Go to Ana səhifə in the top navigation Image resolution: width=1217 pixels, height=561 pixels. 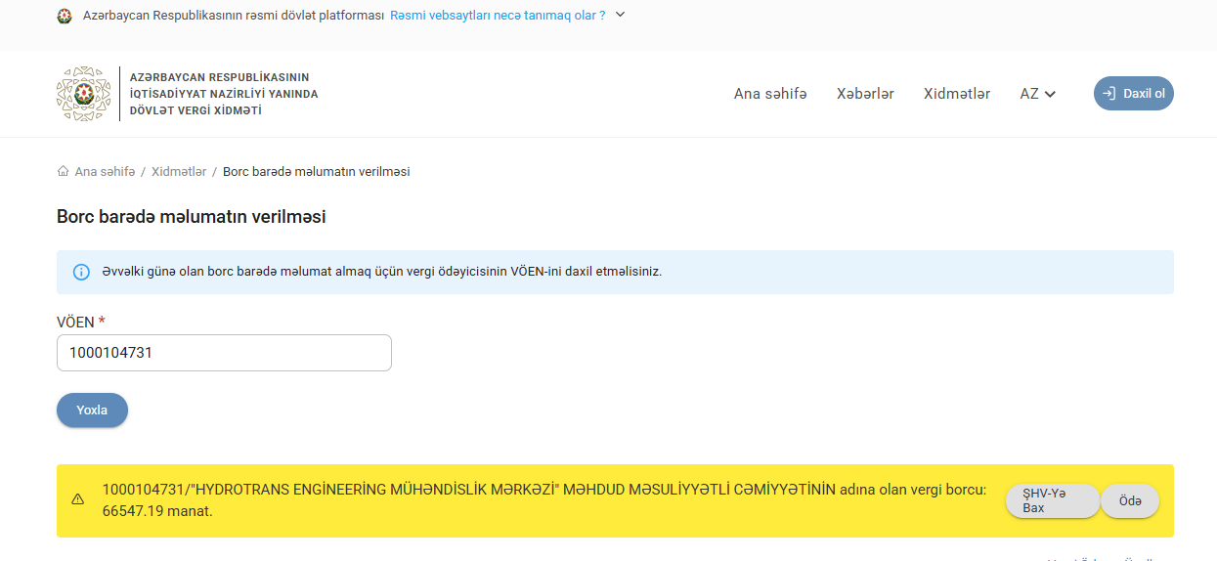coord(770,94)
